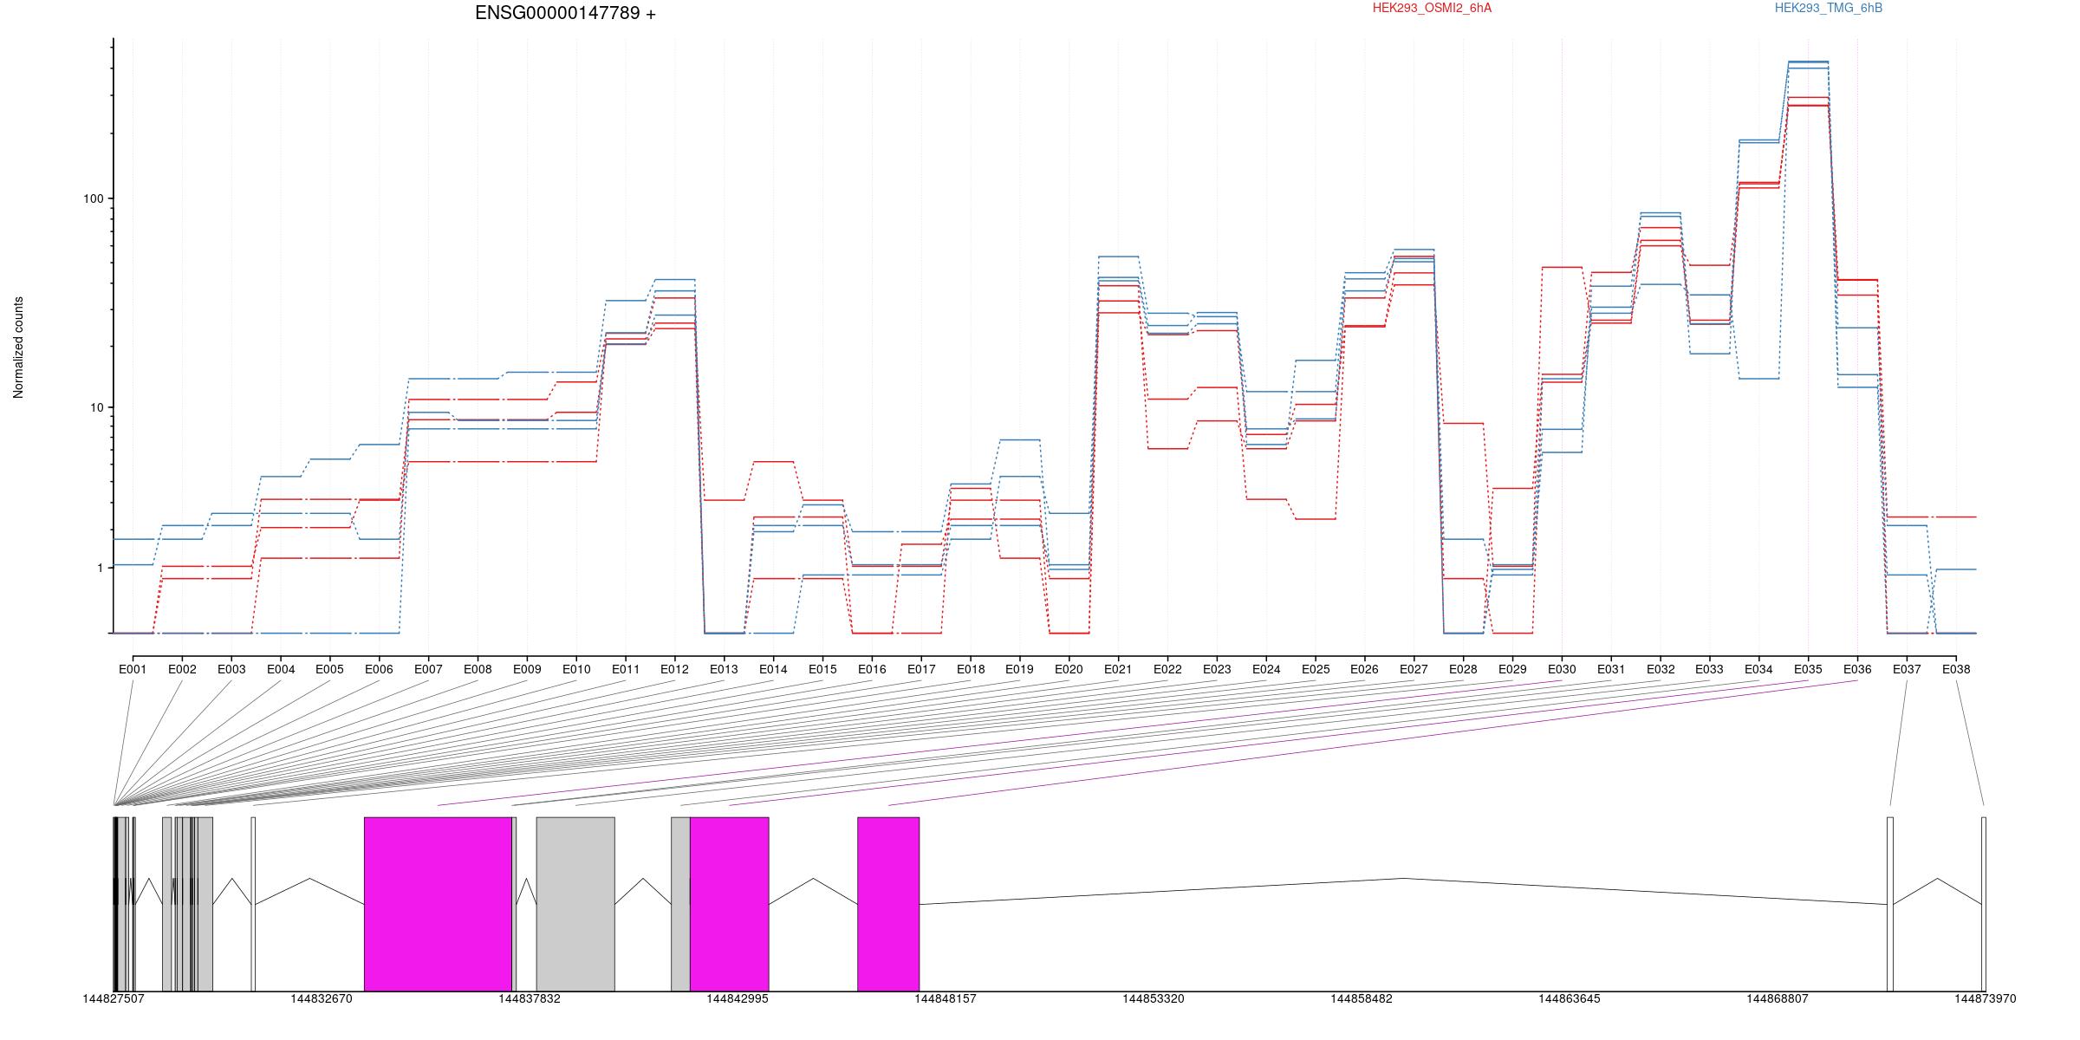
Task: Click exon label E030
Action: click(x=1562, y=669)
